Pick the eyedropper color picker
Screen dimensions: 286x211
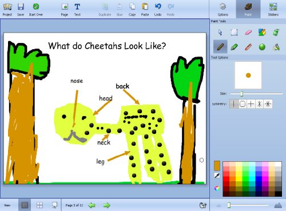coord(217,176)
